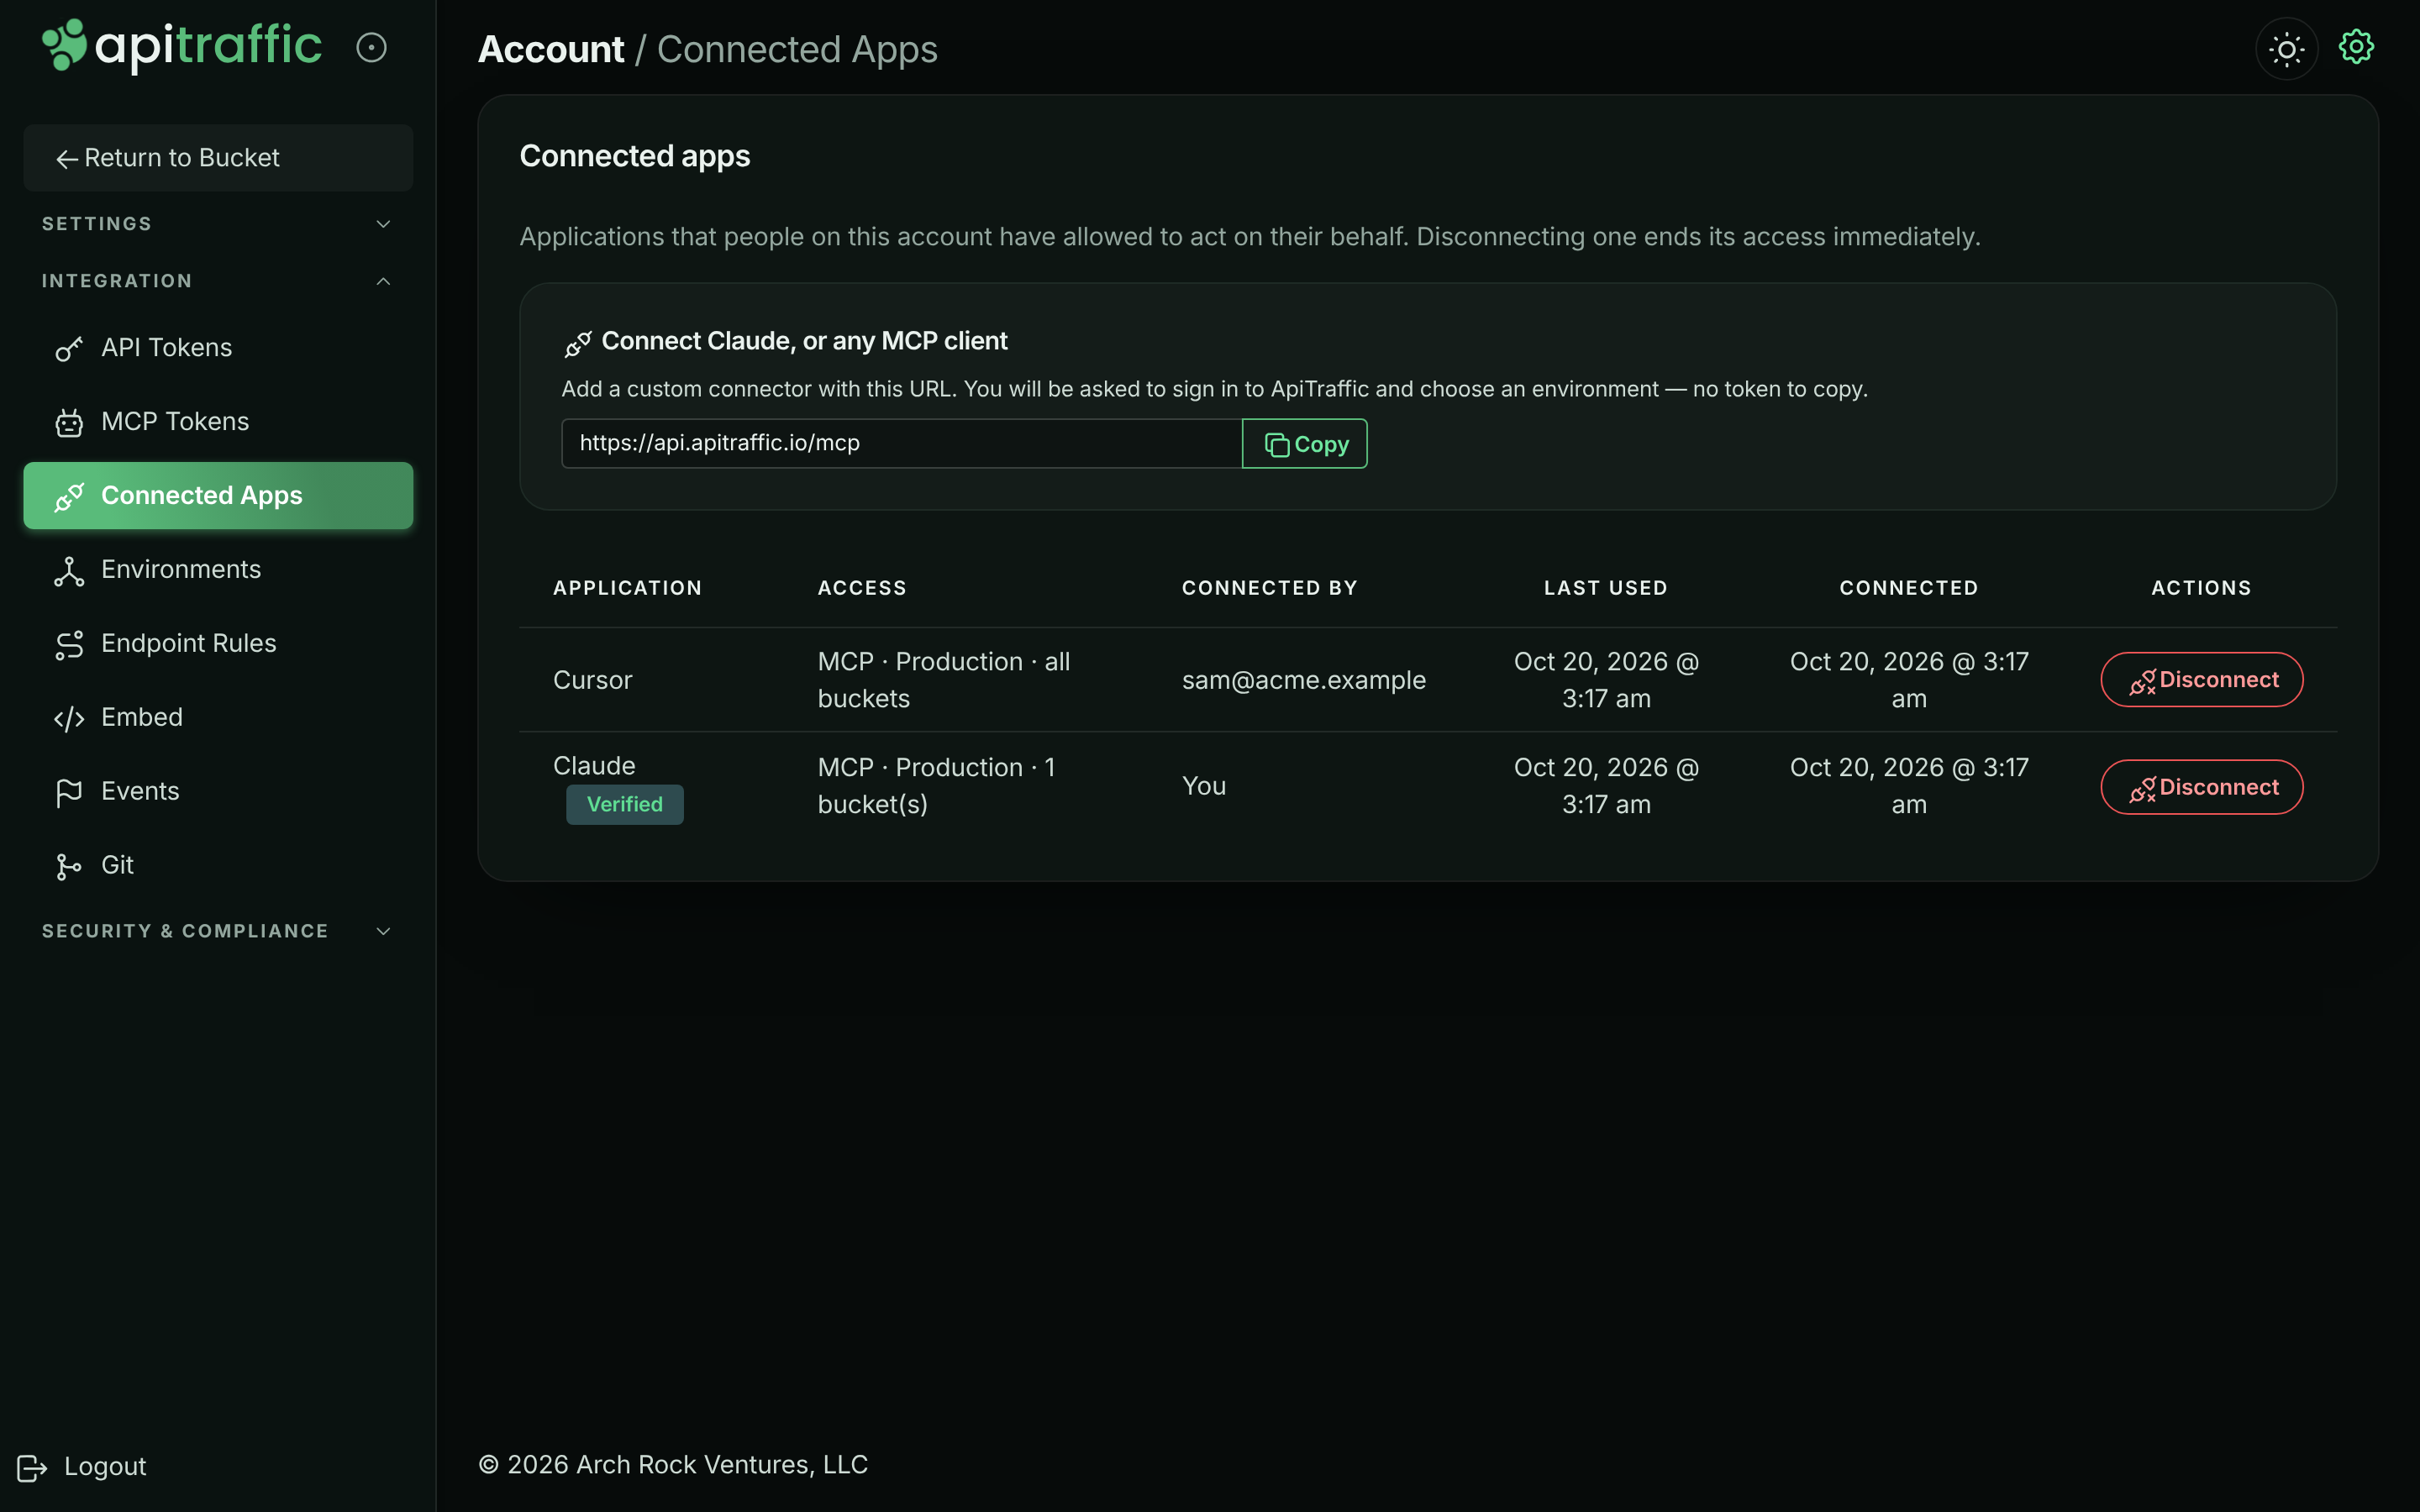Copy the MCP connector URL
Image resolution: width=2420 pixels, height=1512 pixels.
point(1304,444)
